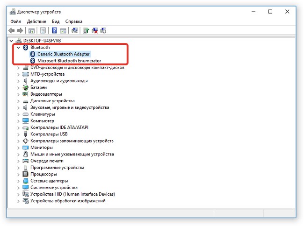
Task: Click the Device Manager title bar icon
Action: 13,12
